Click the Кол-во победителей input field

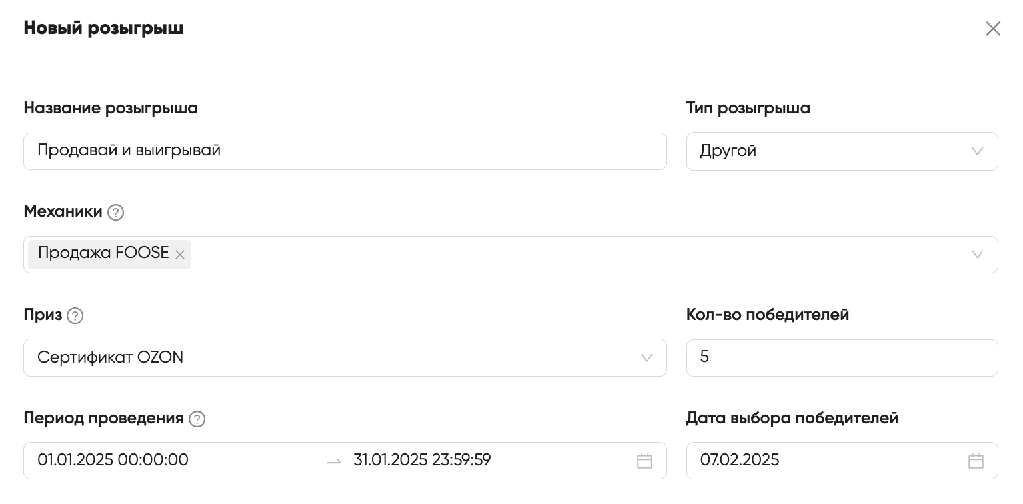click(842, 358)
